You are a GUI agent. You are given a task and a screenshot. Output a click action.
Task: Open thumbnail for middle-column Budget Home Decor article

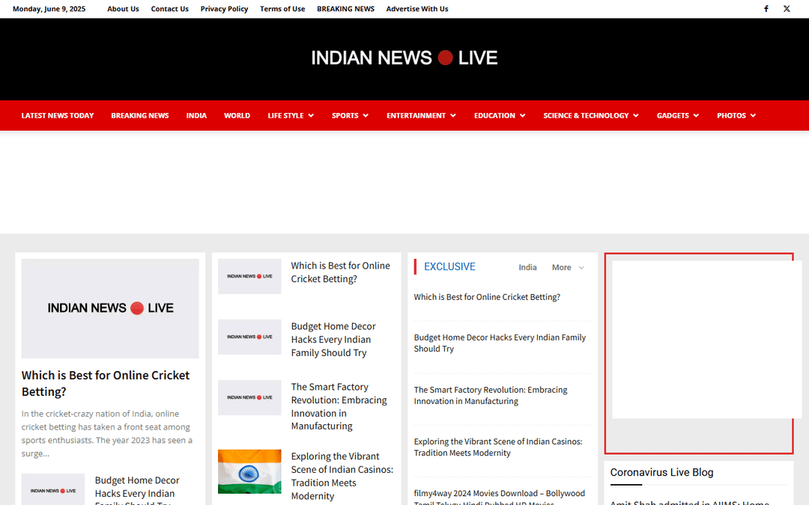click(249, 337)
